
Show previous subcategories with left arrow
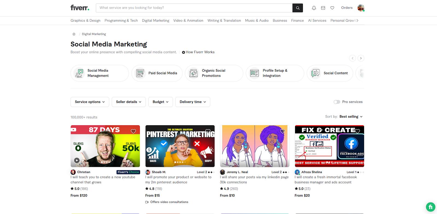[353, 58]
